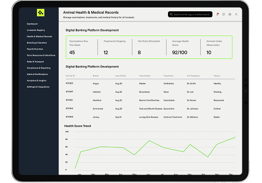Click the yellow app logo in sidebar
Image resolution: width=262 pixels, height=183 pixels.
pyautogui.click(x=41, y=13)
